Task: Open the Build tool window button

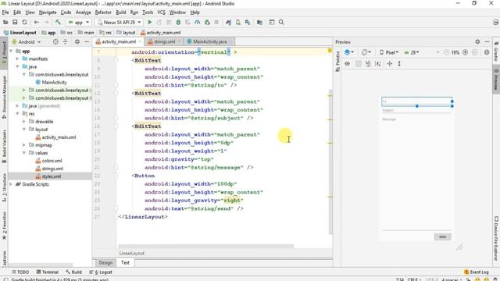Action: click(x=73, y=272)
